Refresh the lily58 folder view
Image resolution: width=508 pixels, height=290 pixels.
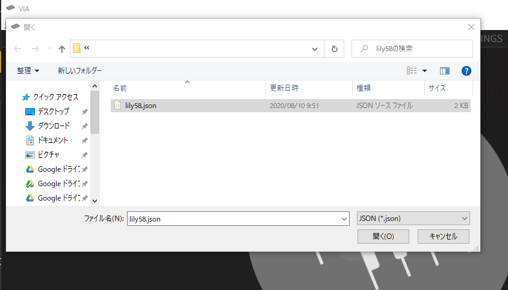click(334, 49)
